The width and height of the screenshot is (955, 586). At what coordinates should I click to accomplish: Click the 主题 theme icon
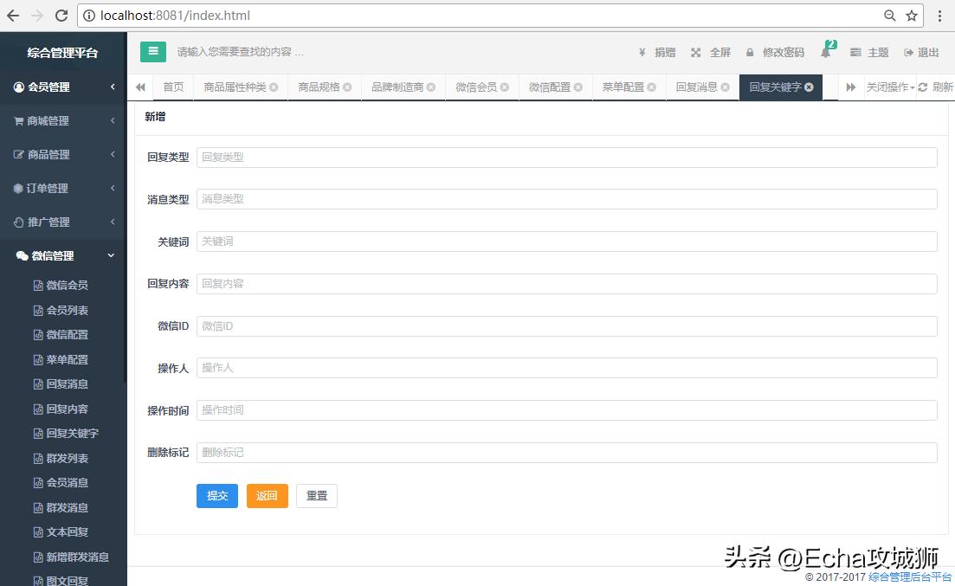tap(855, 52)
